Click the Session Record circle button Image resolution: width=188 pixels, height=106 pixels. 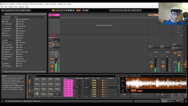point(83,11)
